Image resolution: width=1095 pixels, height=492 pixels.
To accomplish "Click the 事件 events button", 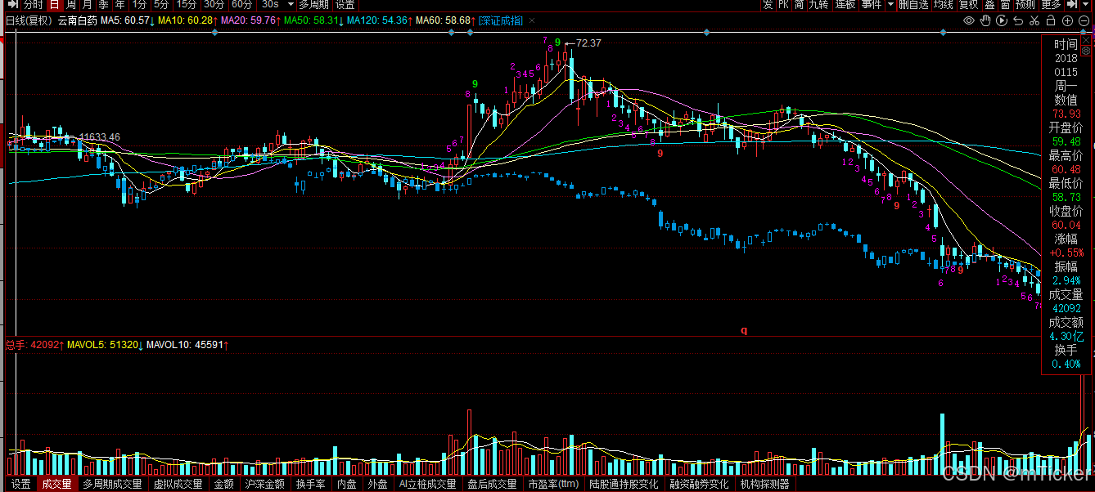I will point(872,5).
